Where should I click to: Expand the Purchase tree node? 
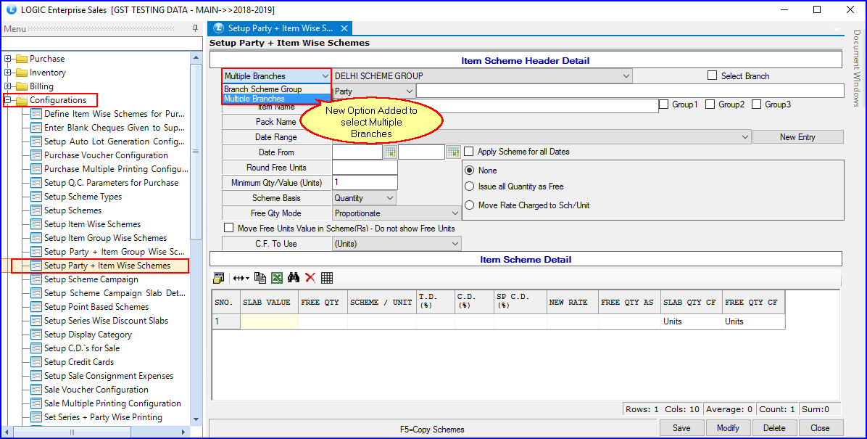(8, 59)
